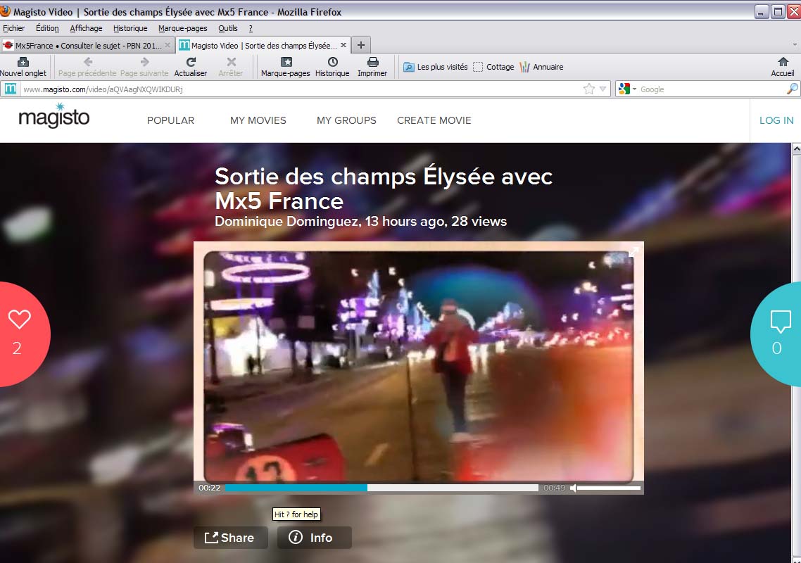Image resolution: width=801 pixels, height=563 pixels.
Task: Open the Fichier menu
Action: click(14, 28)
